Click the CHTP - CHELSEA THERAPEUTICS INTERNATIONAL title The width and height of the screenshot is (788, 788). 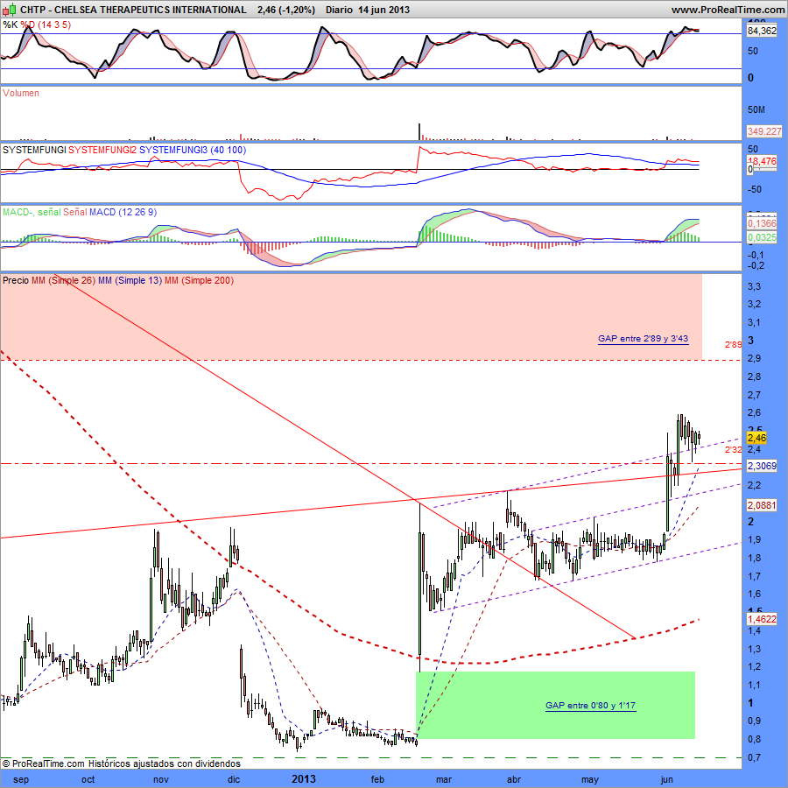pyautogui.click(x=133, y=10)
